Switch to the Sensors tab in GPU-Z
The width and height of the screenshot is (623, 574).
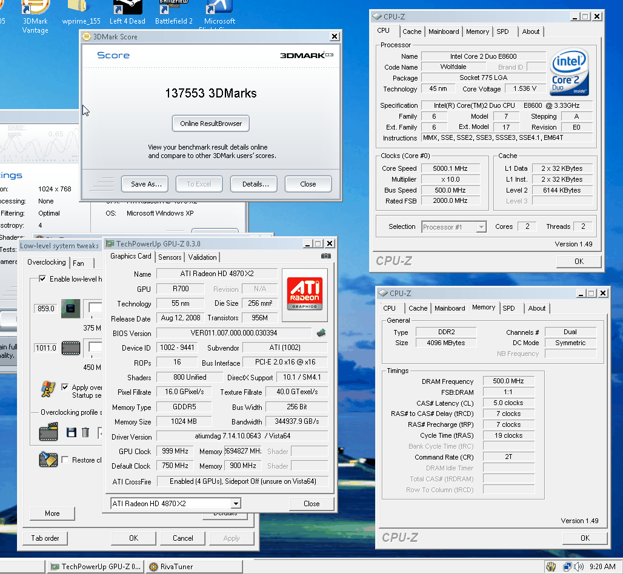[x=170, y=257]
